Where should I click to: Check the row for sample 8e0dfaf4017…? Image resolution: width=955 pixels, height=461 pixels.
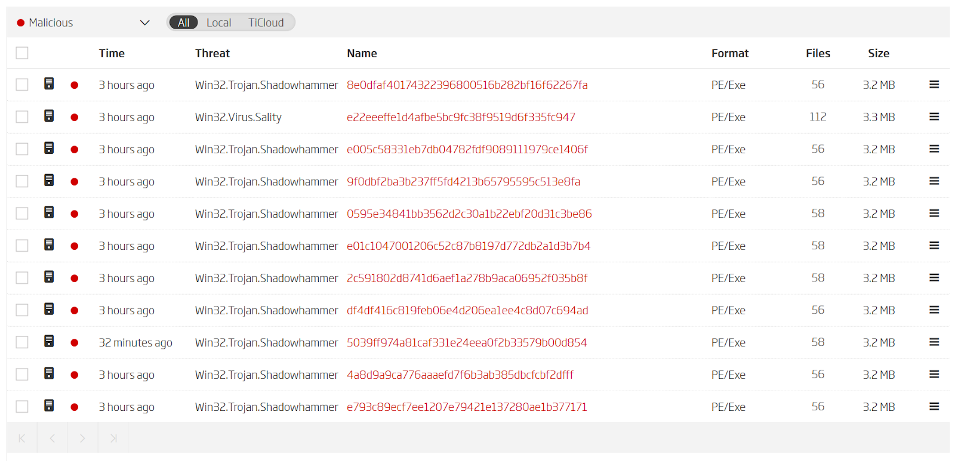[22, 85]
